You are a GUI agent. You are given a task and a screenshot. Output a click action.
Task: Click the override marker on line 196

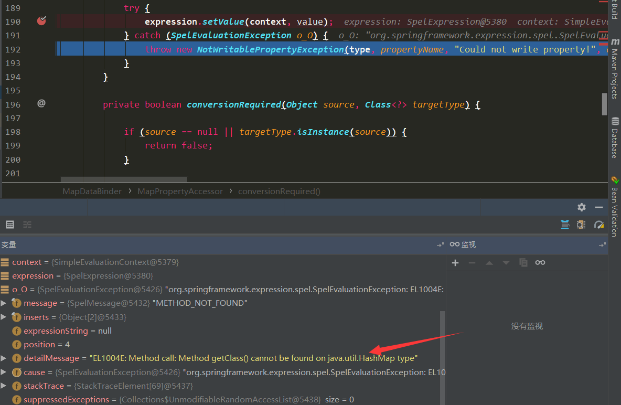coord(41,103)
